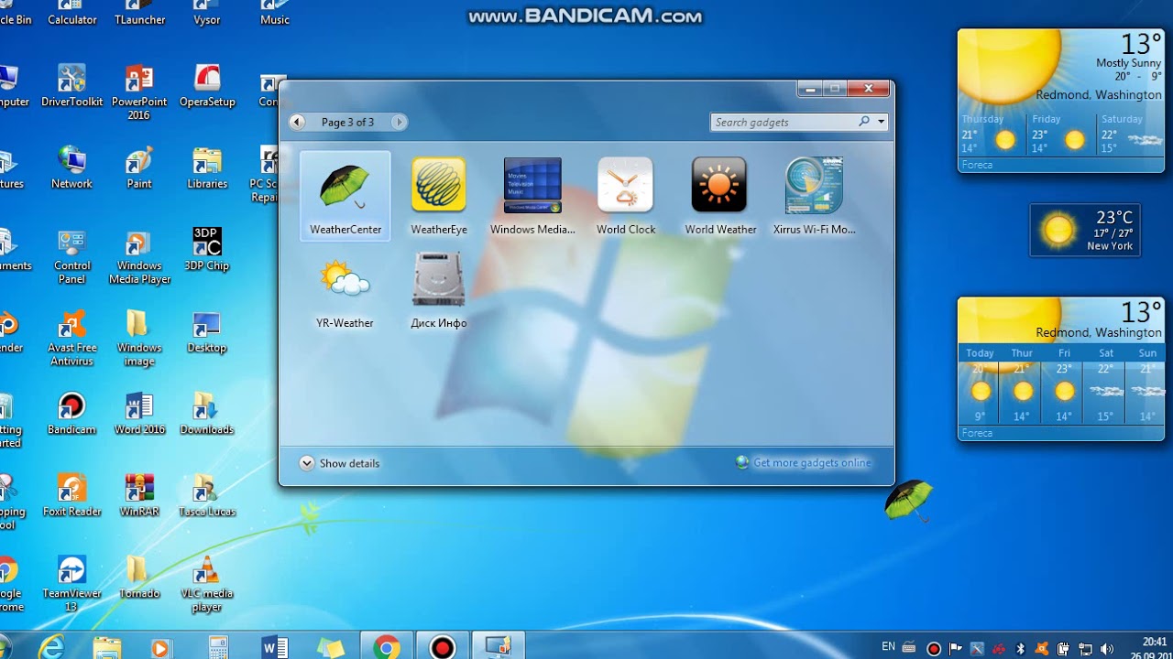
Task: Open Internet Explorer from the taskbar
Action: (x=52, y=646)
